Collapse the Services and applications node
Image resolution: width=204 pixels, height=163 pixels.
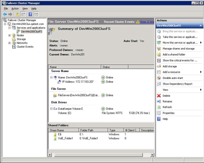coord(9,28)
